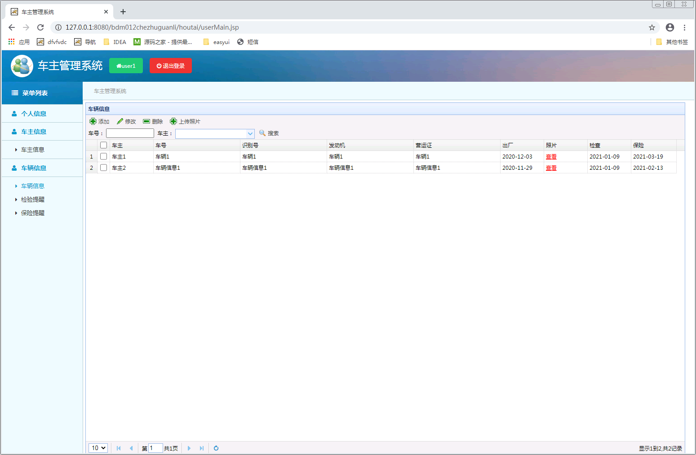Open a new browser tab

[123, 12]
